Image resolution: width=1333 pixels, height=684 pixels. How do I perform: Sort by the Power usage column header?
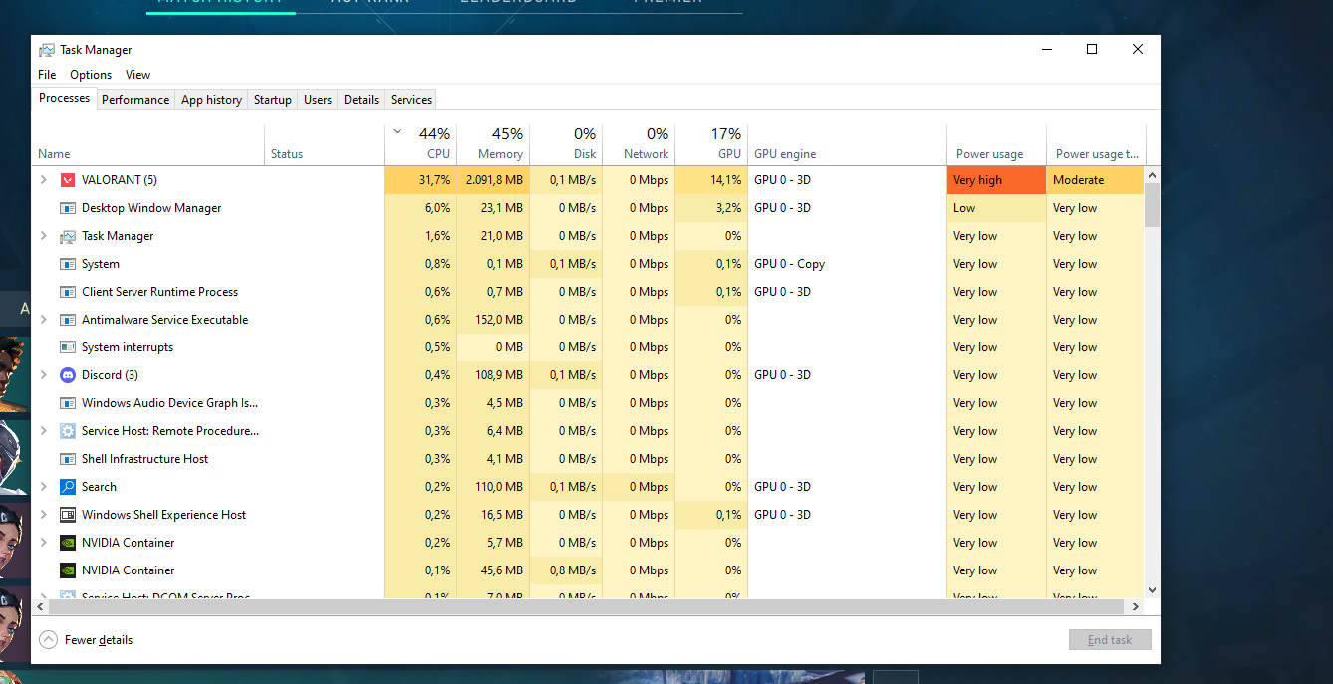(x=996, y=144)
